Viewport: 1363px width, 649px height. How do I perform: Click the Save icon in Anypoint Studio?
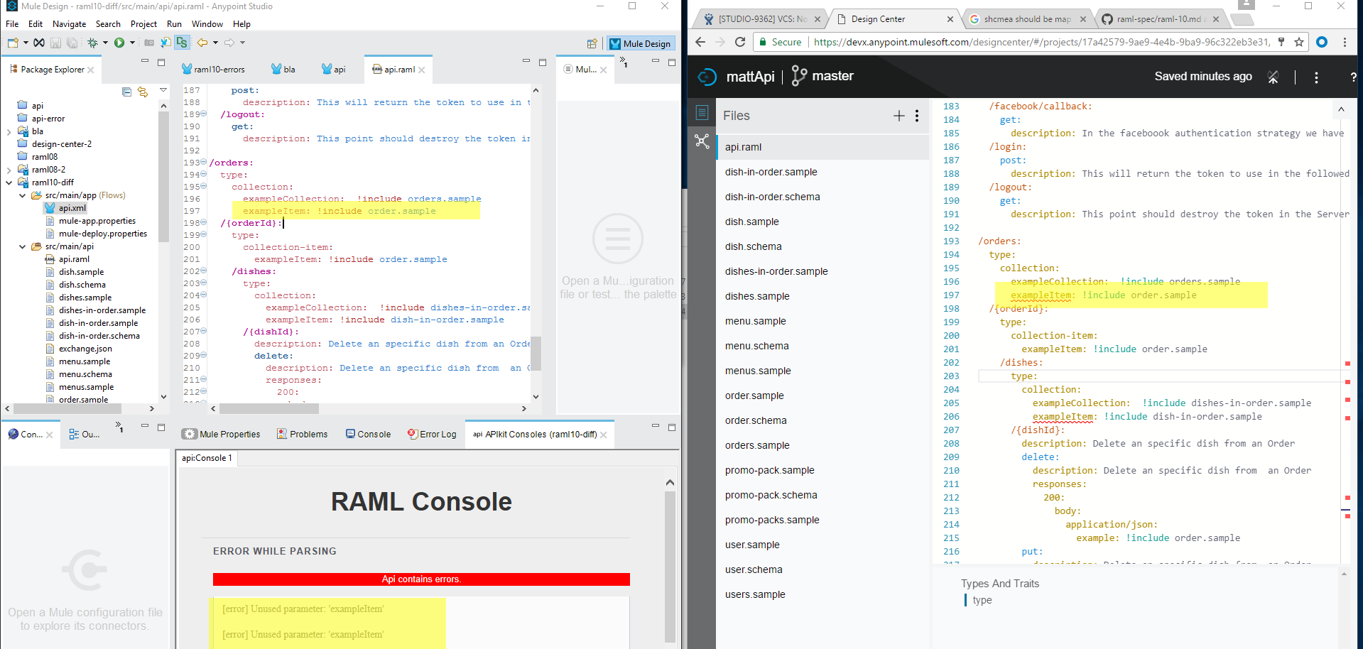pos(55,43)
